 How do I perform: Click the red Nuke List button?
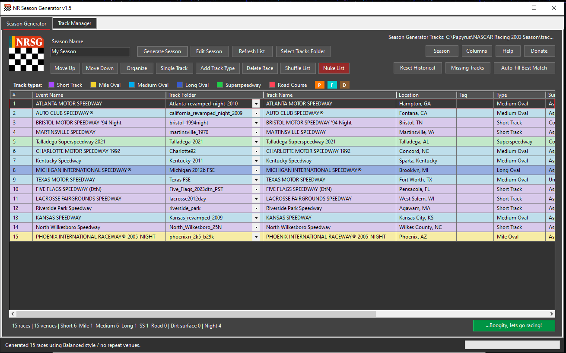[x=334, y=68]
